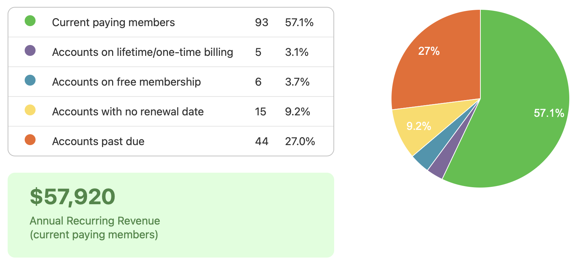Select the Accounts past due label

point(98,141)
